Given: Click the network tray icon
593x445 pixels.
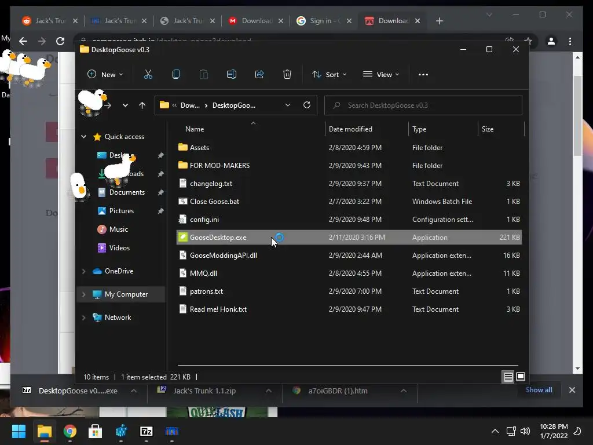Looking at the screenshot, I should (511, 431).
